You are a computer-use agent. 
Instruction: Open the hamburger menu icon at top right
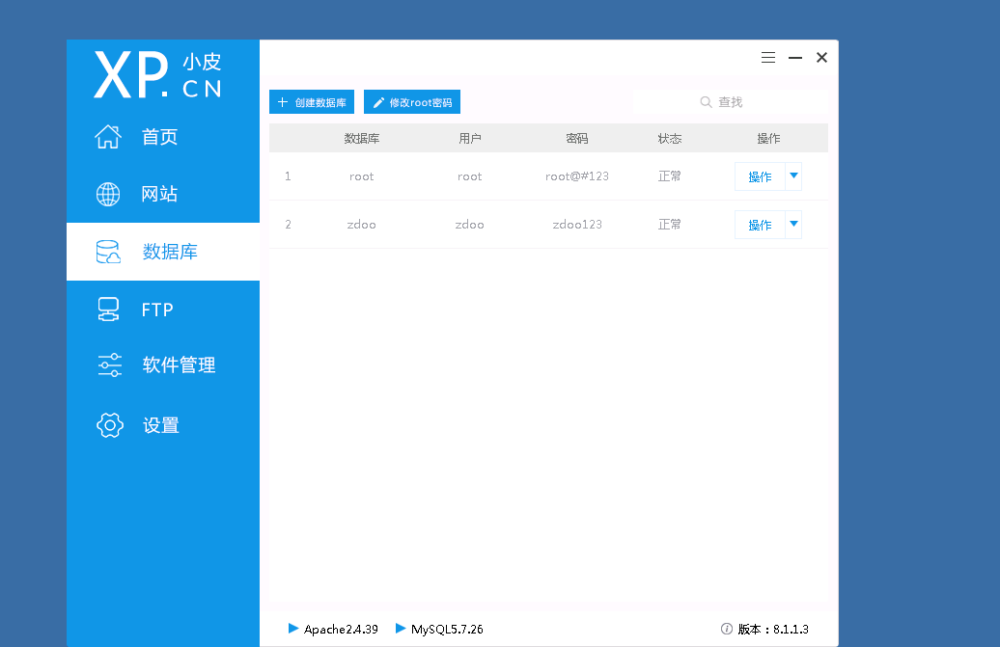pyautogui.click(x=768, y=57)
